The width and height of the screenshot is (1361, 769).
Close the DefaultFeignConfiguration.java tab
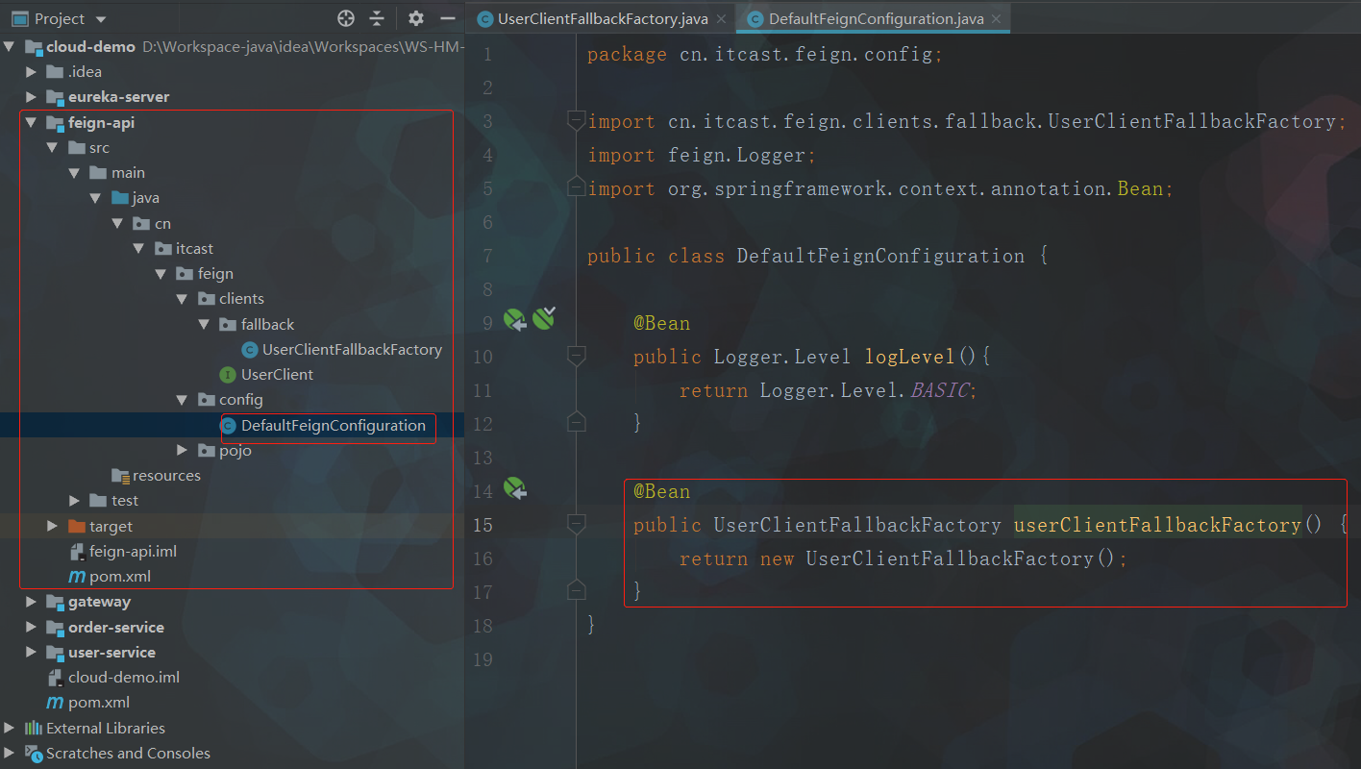coord(996,19)
